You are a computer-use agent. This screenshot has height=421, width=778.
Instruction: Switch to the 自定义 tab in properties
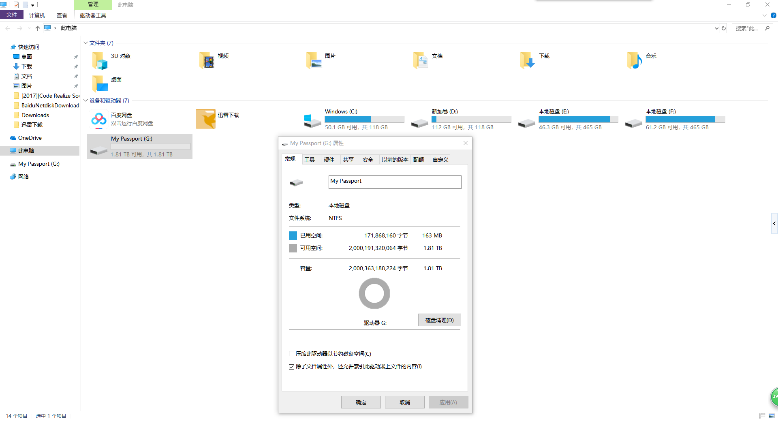pyautogui.click(x=440, y=160)
